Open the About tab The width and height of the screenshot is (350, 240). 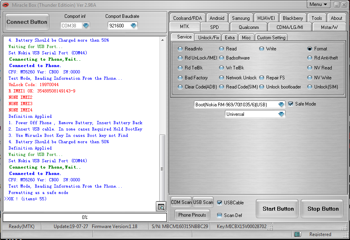(336, 18)
